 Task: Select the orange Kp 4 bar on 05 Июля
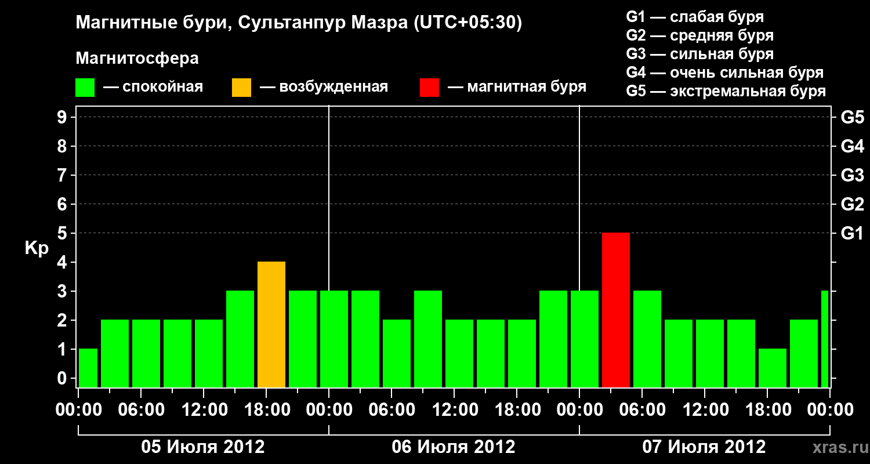tap(271, 325)
